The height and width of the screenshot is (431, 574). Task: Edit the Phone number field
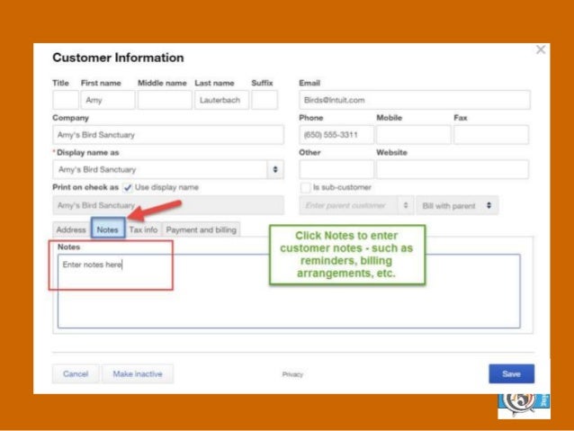click(336, 135)
